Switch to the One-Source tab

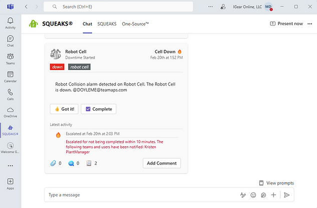click(135, 23)
